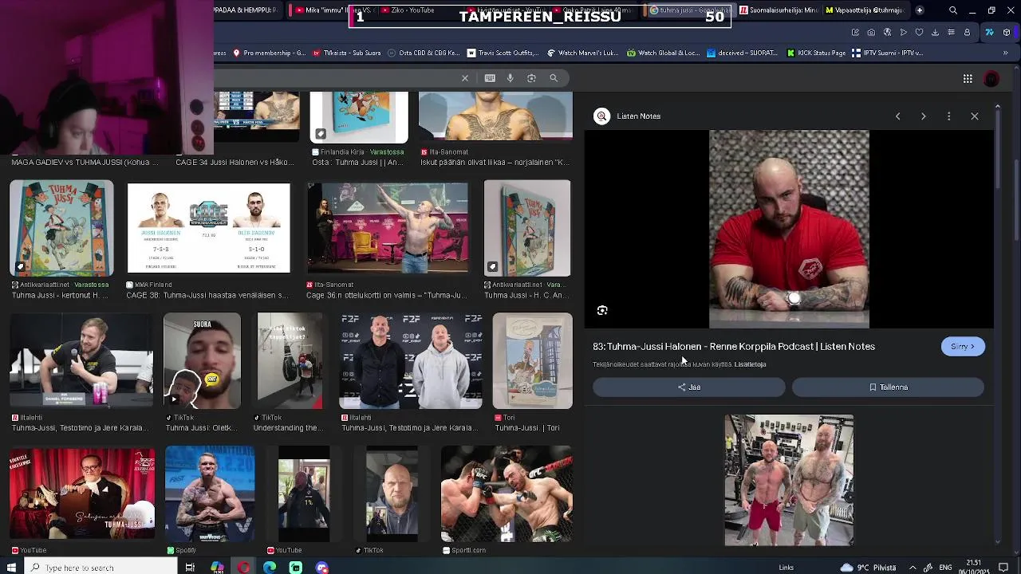Viewport: 1021px width, 574px height.
Task: Open Task View on the taskbar
Action: (x=190, y=568)
